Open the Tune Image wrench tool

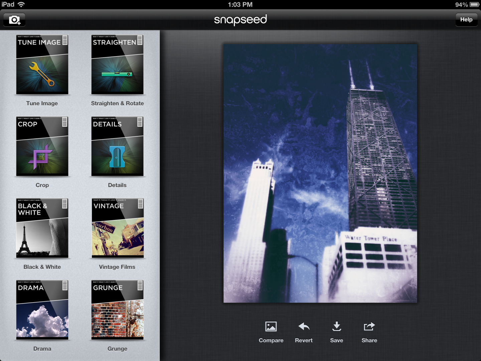point(42,65)
